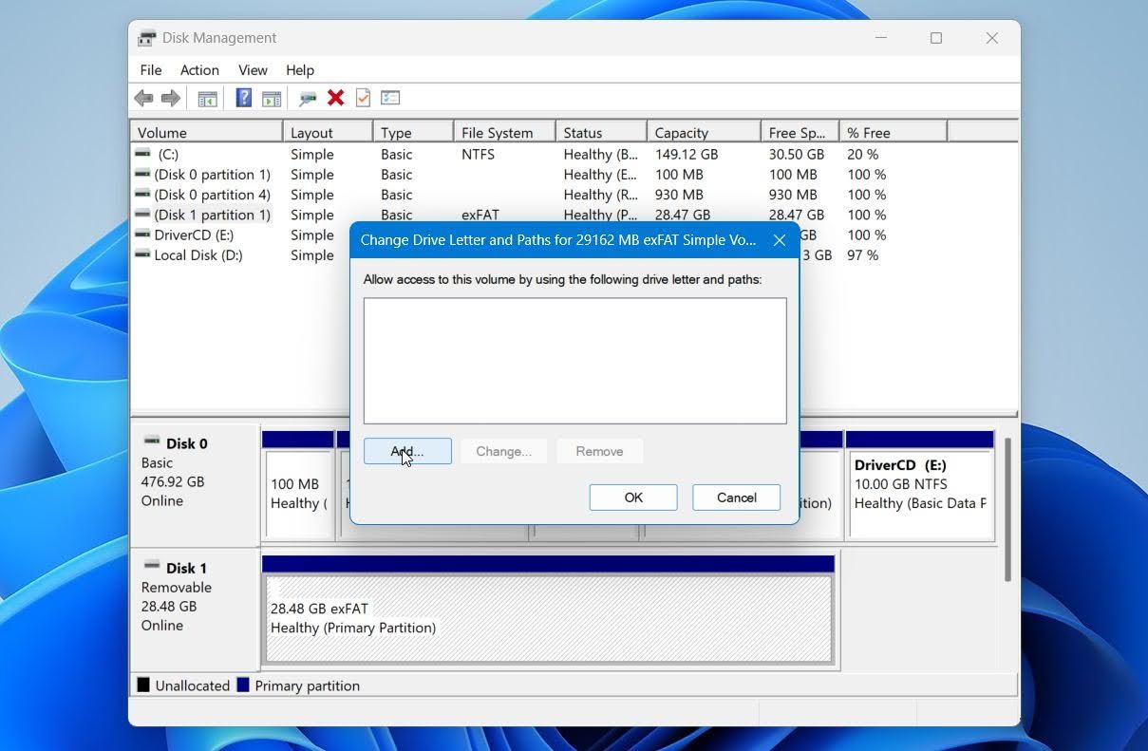The image size is (1148, 751).
Task: Click the OK button in dialog
Action: point(633,498)
